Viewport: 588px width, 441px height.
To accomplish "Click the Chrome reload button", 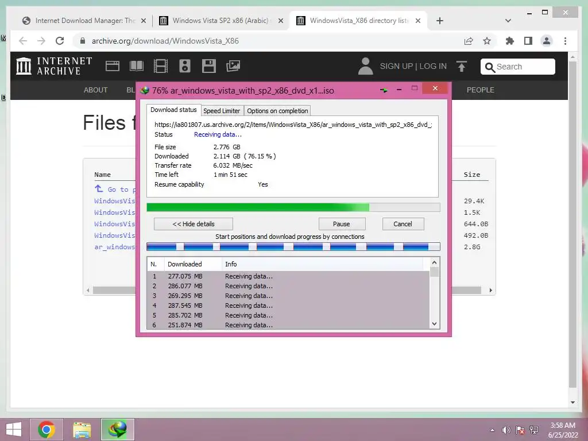I will (x=60, y=41).
